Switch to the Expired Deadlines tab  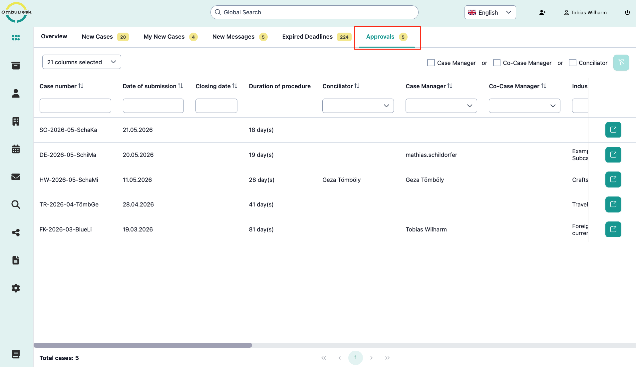point(317,37)
